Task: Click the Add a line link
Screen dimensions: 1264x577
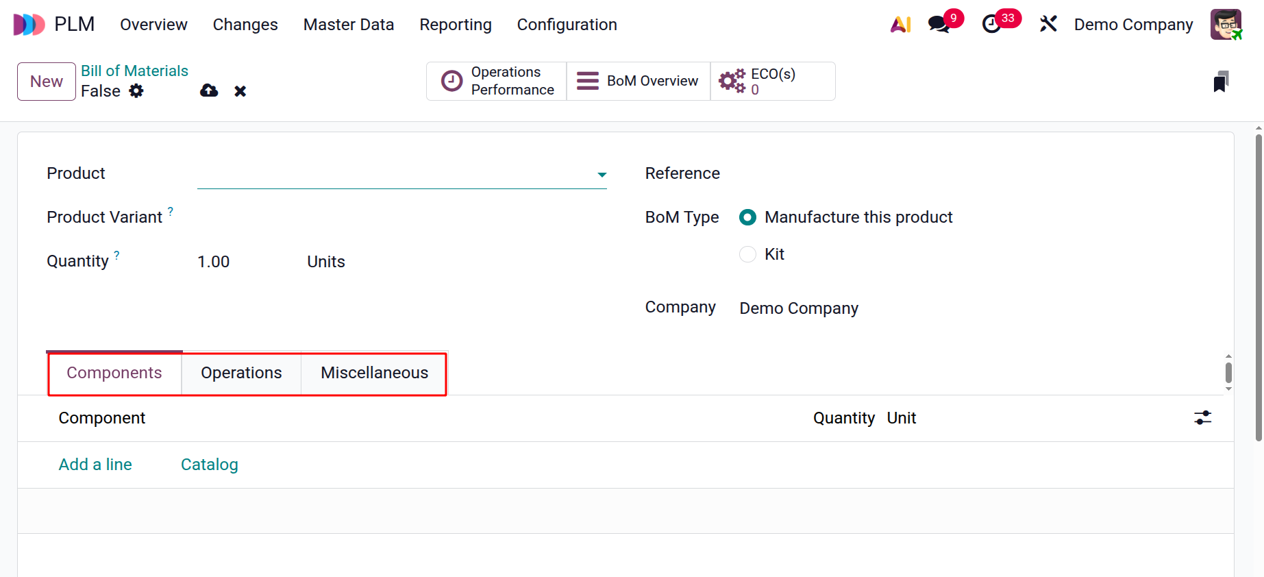Action: [95, 465]
